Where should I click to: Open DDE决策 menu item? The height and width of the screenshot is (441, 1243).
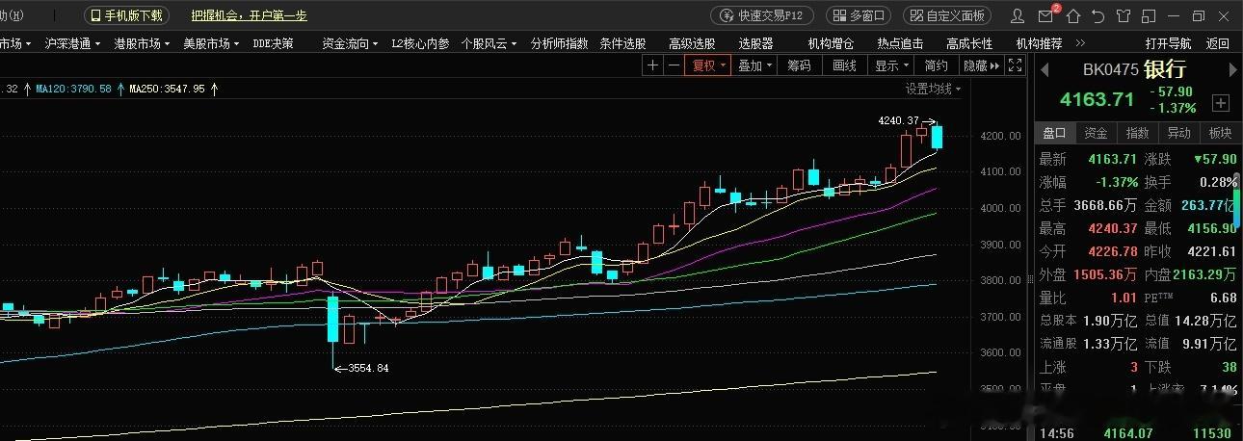[x=273, y=43]
